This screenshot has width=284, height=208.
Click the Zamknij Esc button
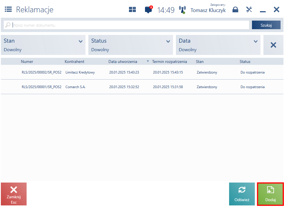(14, 194)
